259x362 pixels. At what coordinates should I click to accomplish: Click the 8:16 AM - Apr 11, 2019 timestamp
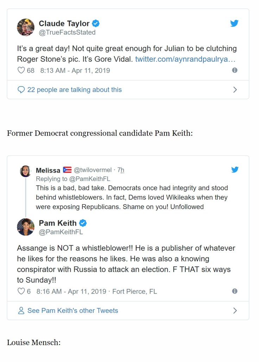pyautogui.click(x=71, y=291)
